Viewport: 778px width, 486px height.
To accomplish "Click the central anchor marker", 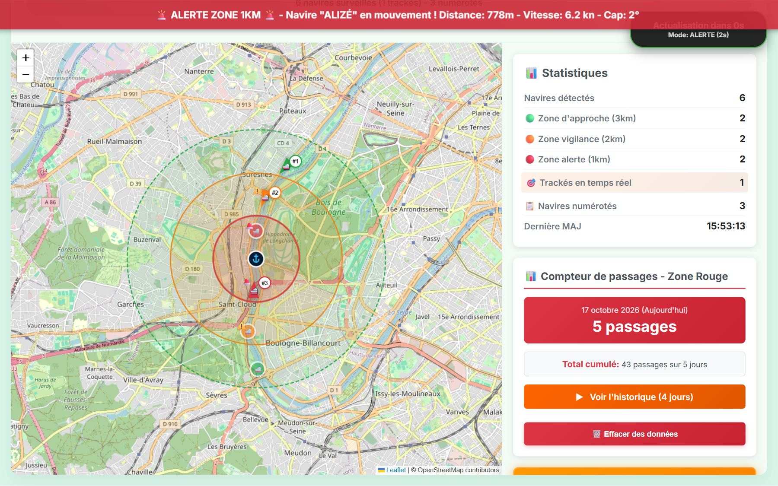I will coord(256,259).
